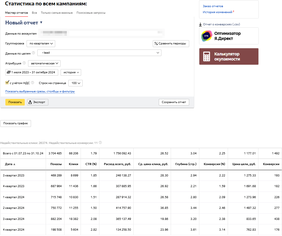Open the Группировка по кварталам dropdown
282x236 pixels.
coord(41,44)
